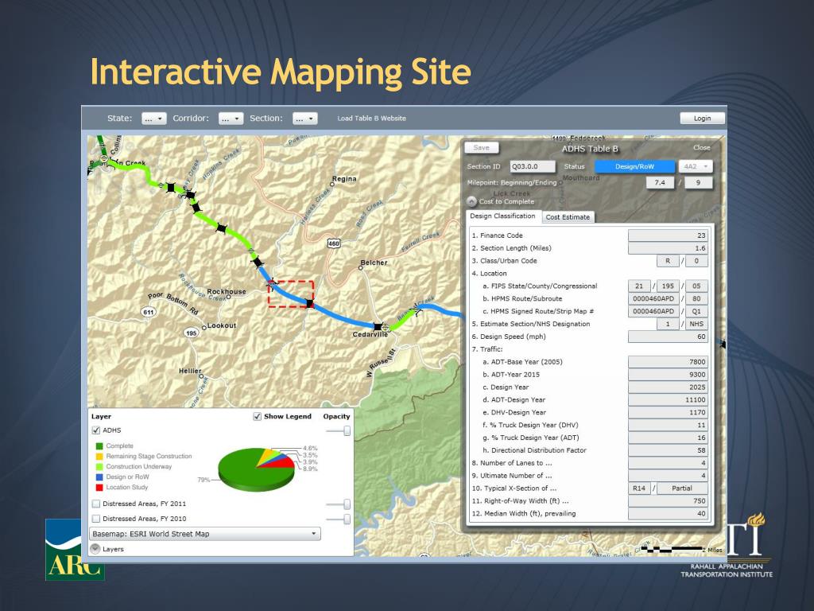Click the Design Speed value 60
814x611 pixels.
[x=668, y=337]
